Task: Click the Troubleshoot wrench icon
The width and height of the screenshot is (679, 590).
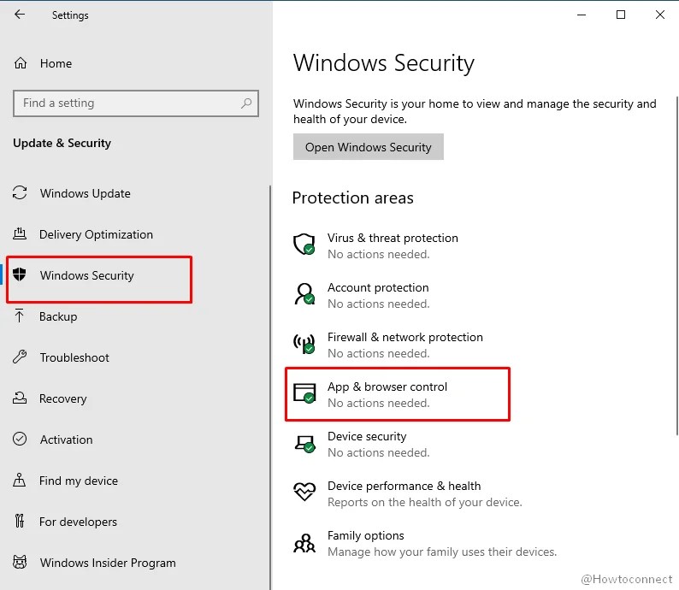Action: 20,357
